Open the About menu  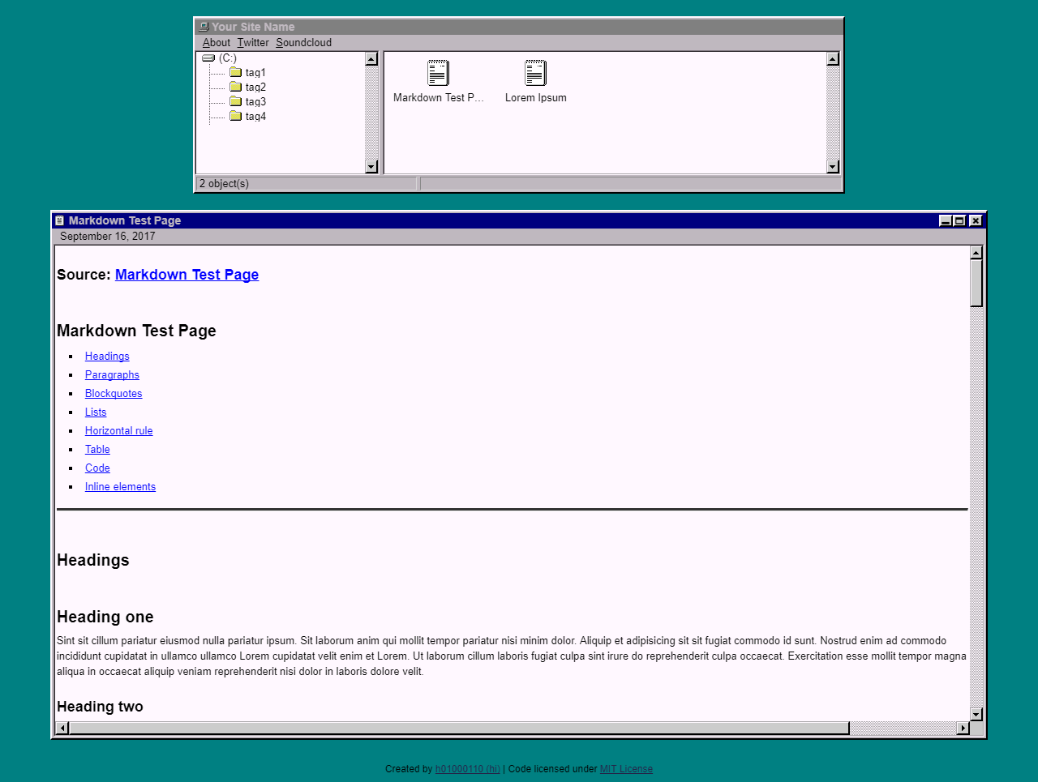(216, 42)
